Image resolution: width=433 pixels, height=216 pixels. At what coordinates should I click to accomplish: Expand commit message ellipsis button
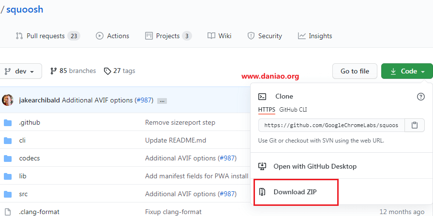point(162,101)
